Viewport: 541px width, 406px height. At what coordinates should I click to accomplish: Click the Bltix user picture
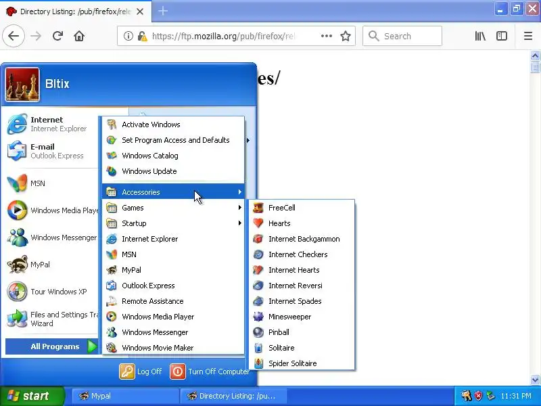[22, 85]
